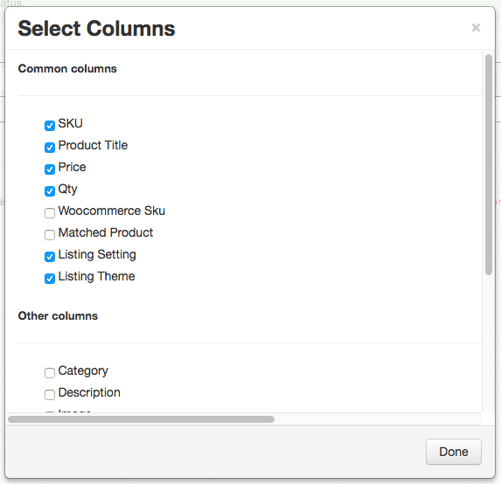Click the Listing Theme label text
This screenshot has width=501, height=484.
click(96, 276)
